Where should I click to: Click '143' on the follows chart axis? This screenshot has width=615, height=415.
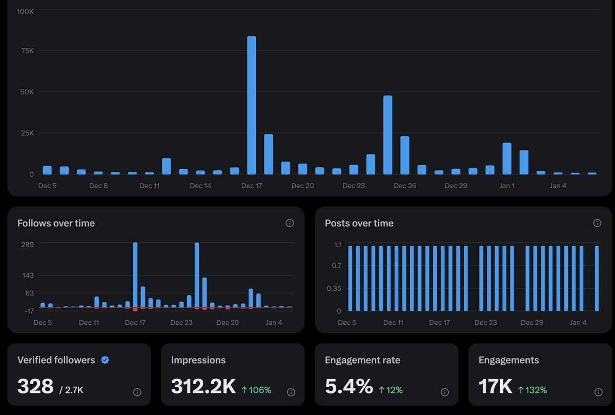(28, 275)
